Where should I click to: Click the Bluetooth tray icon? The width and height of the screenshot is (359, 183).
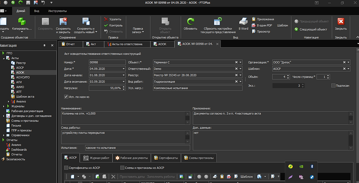(312, 167)
